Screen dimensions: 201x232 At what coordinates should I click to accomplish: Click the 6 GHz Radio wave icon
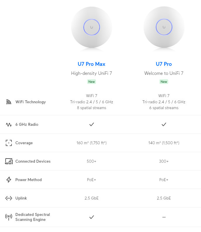pyautogui.click(x=8, y=125)
